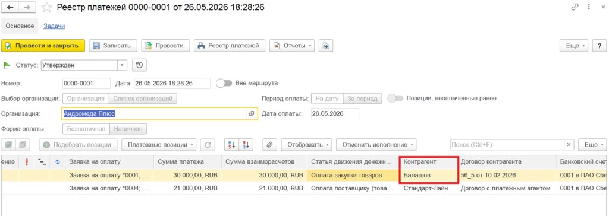
Task: Expand Платежные позиции dropdown
Action: pyautogui.click(x=159, y=145)
